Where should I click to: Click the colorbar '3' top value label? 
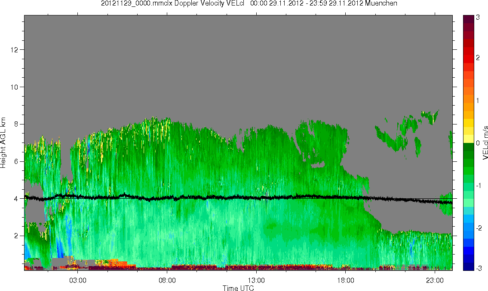(478, 18)
